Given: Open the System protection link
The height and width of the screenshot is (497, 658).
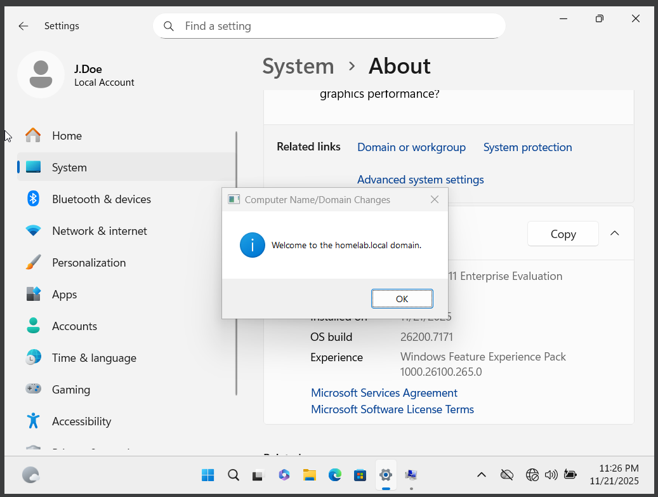Looking at the screenshot, I should pyautogui.click(x=527, y=147).
